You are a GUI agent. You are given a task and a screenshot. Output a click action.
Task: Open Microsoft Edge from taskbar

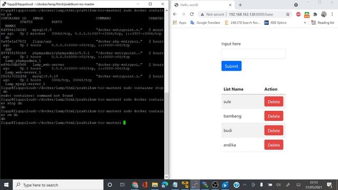coord(165,185)
